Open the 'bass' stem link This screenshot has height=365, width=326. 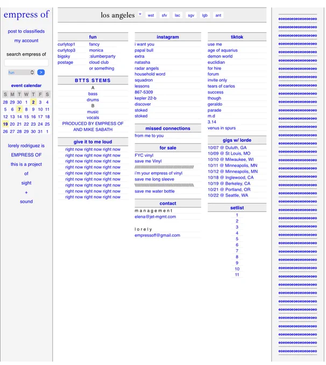(x=93, y=94)
